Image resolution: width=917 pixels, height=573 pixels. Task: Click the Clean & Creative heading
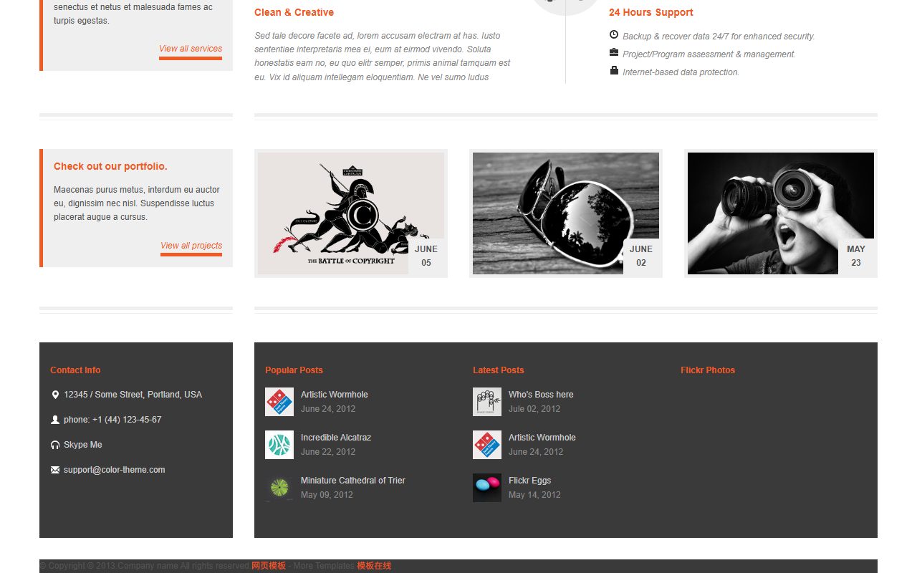coord(294,12)
